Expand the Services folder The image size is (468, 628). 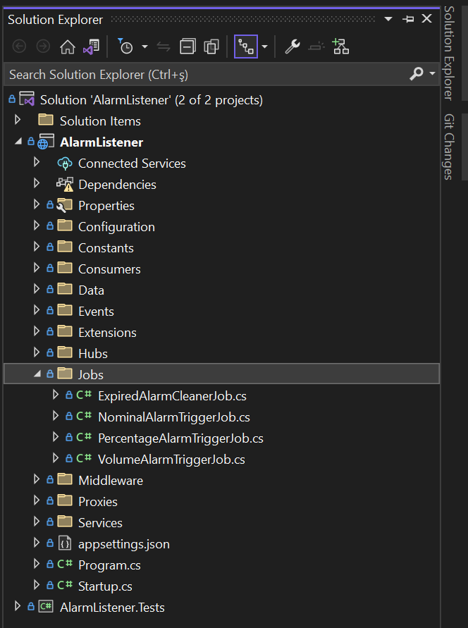click(x=37, y=522)
